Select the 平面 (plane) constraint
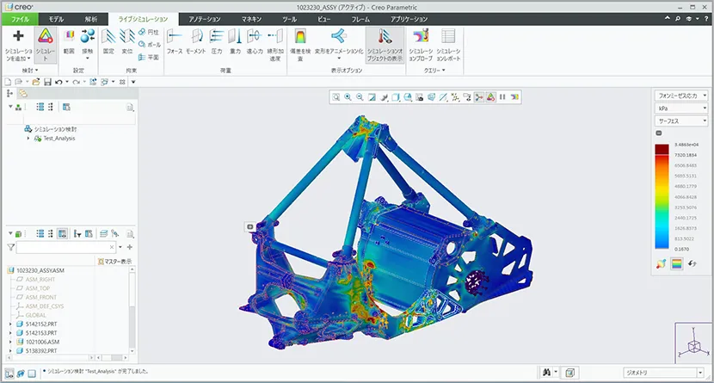 point(149,58)
